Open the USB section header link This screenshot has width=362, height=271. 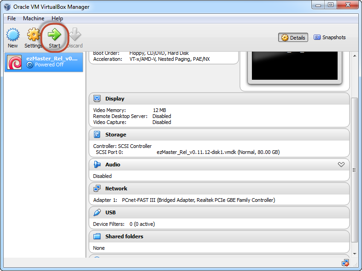click(111, 212)
